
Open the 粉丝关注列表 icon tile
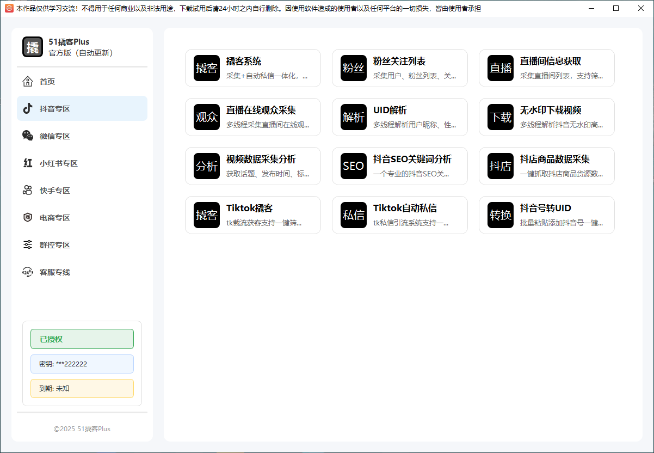(354, 68)
